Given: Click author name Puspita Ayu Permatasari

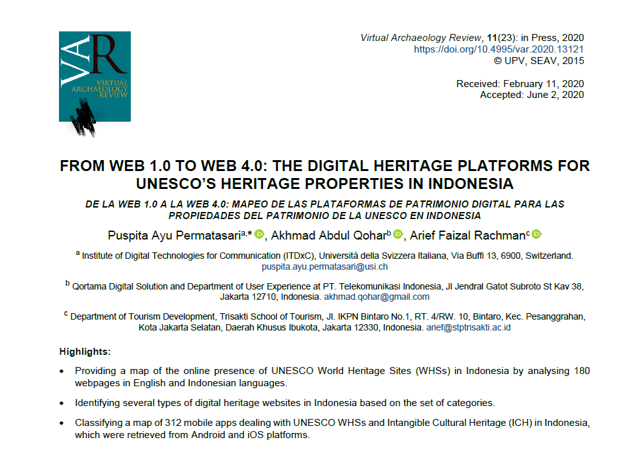Looking at the screenshot, I should click(x=174, y=236).
